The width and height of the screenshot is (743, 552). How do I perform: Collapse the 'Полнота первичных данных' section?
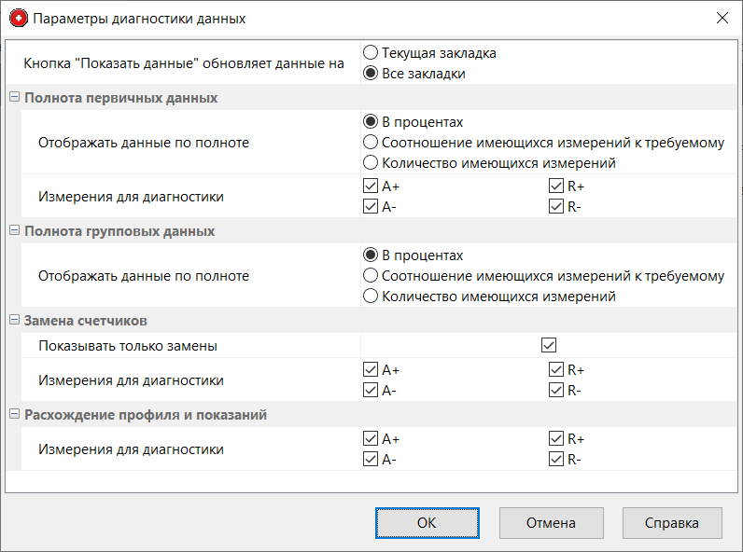pyautogui.click(x=14, y=98)
